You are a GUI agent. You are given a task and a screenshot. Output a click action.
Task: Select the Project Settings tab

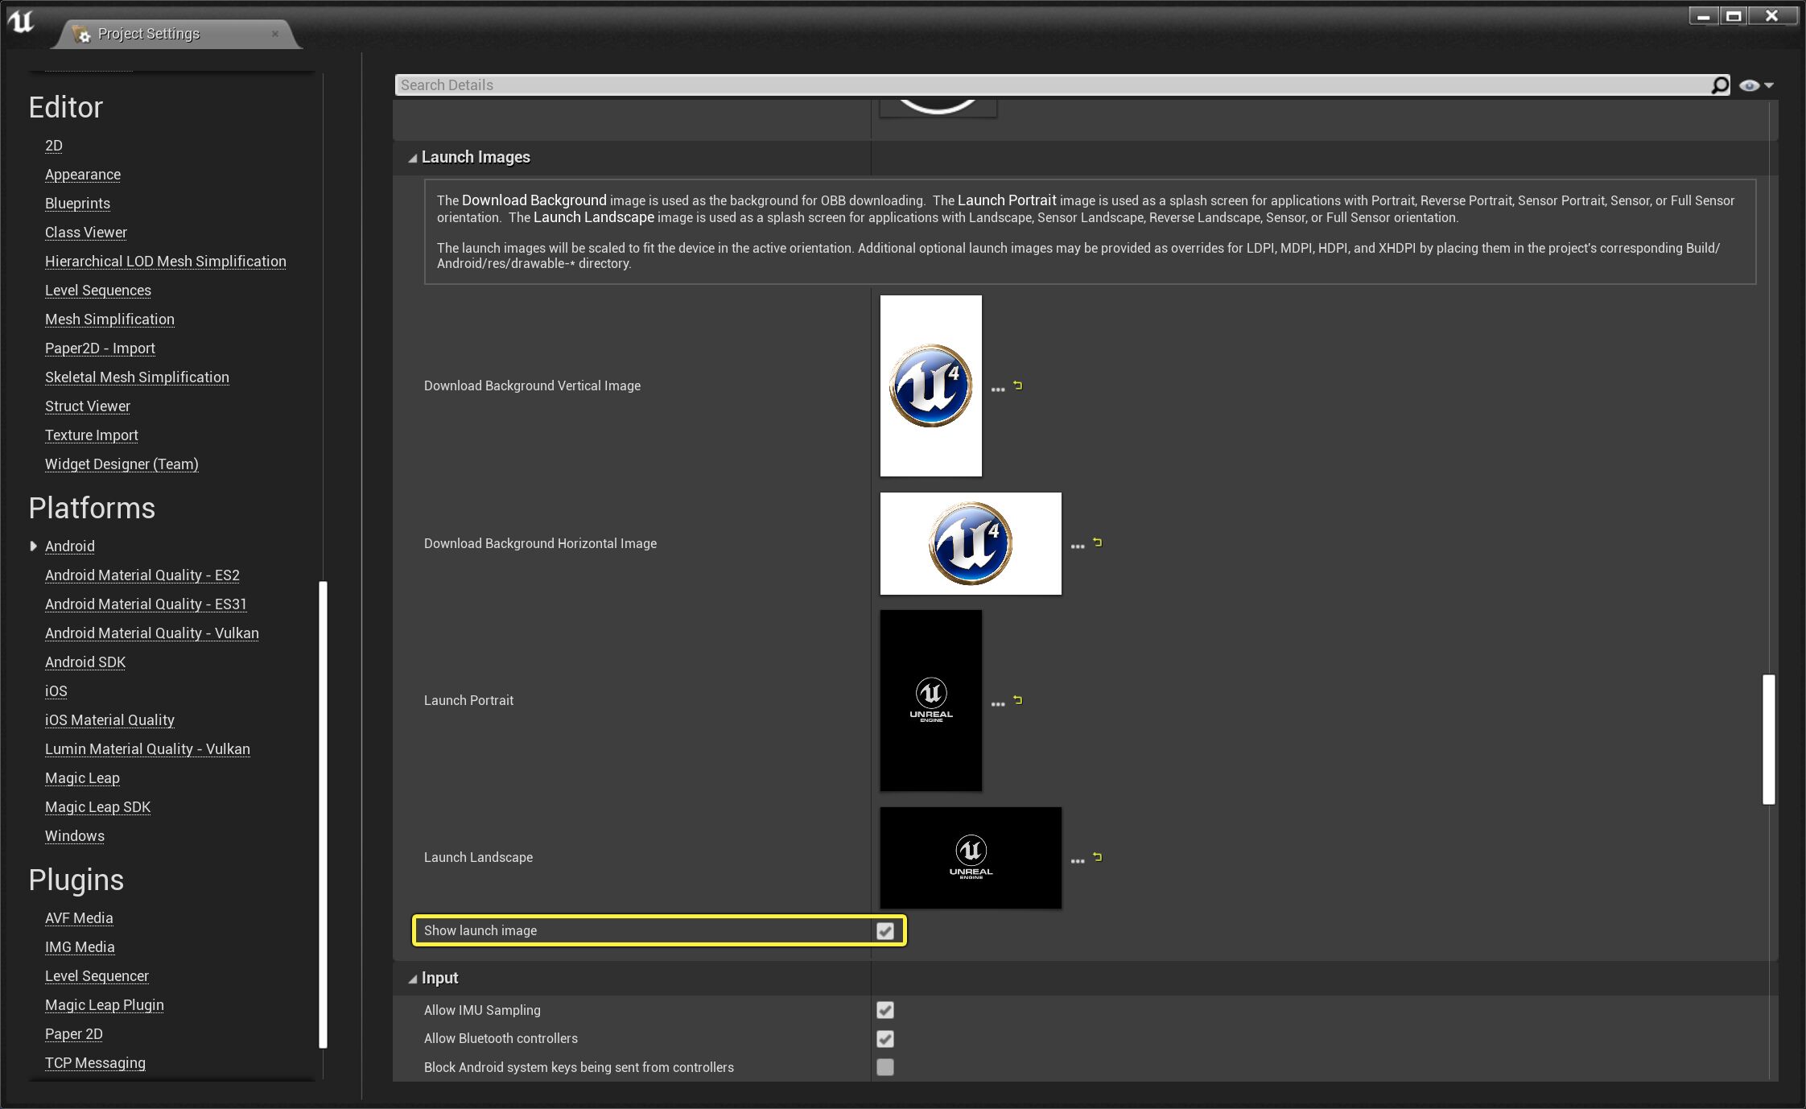pyautogui.click(x=149, y=34)
